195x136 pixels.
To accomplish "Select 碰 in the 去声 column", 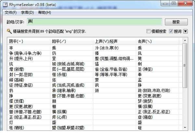I will 140,128.
